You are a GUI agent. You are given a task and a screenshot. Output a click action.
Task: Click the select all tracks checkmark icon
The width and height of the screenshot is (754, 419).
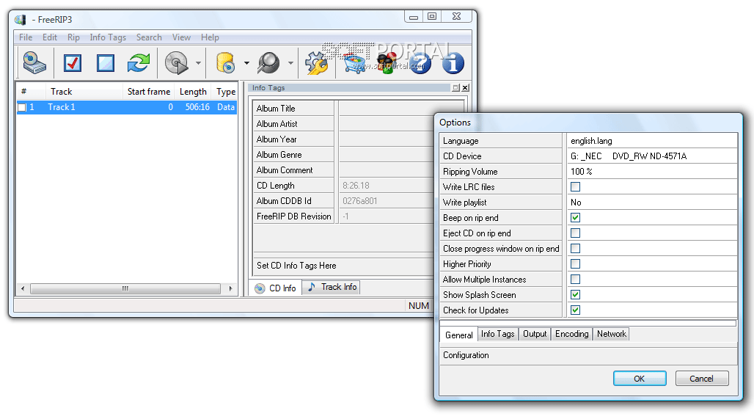coord(73,63)
